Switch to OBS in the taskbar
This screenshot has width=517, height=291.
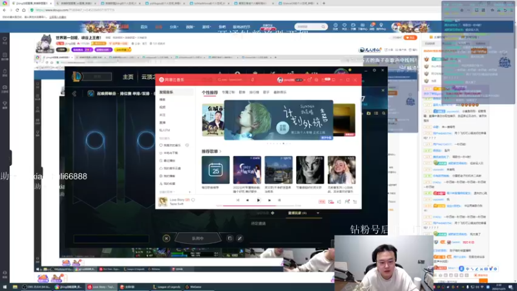point(36,287)
